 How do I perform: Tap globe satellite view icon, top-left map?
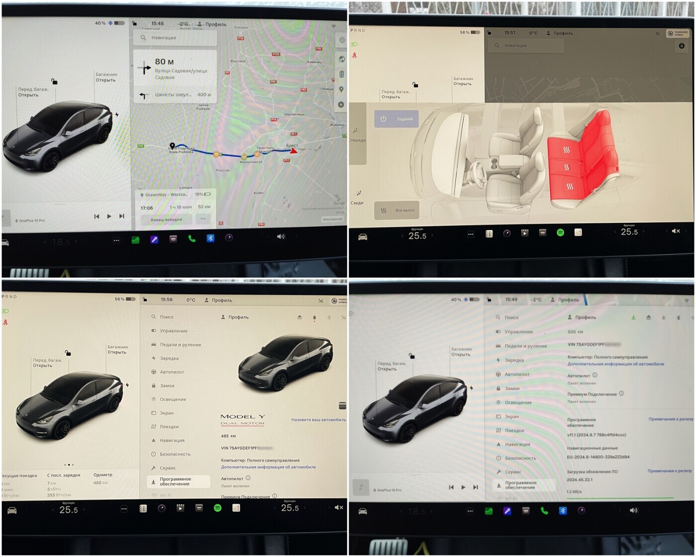[342, 59]
